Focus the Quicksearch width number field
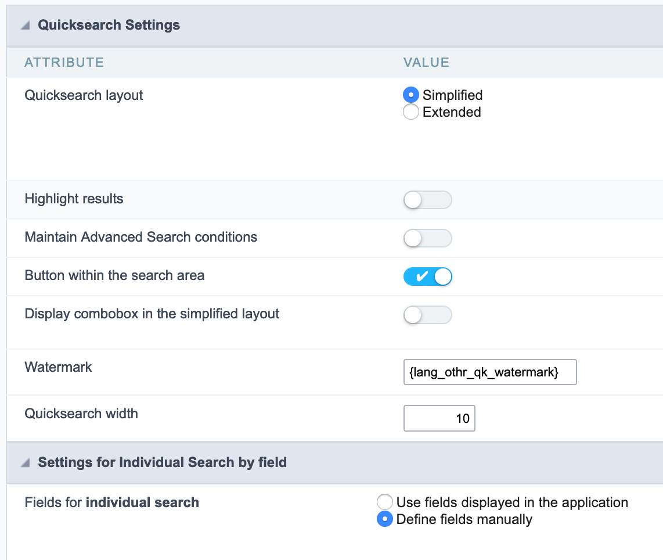Image resolution: width=663 pixels, height=560 pixels. [439, 418]
